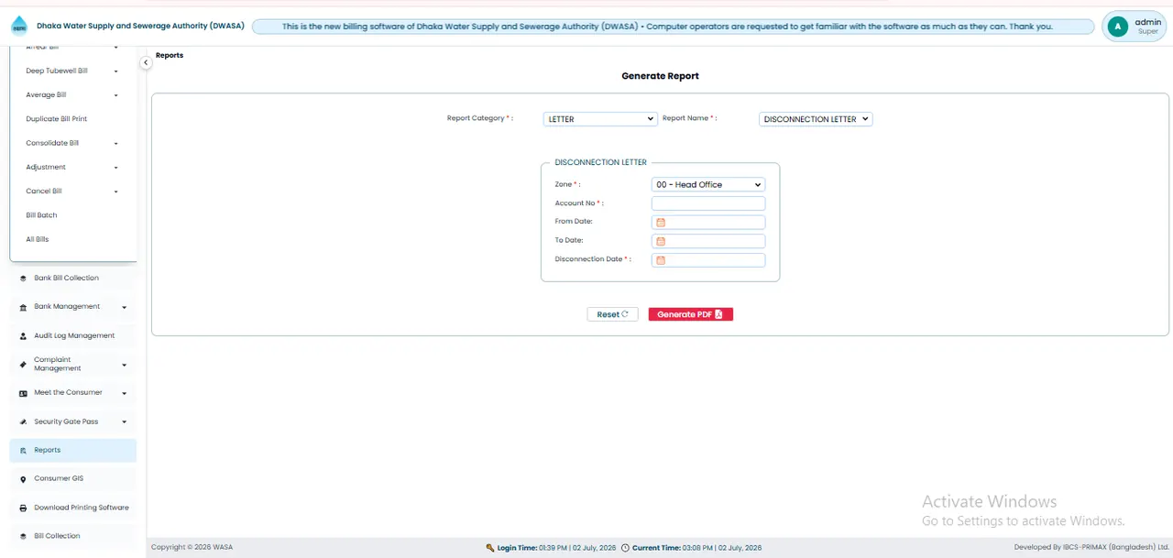Open the All Bills menu entry
The width and height of the screenshot is (1173, 558).
pos(38,239)
